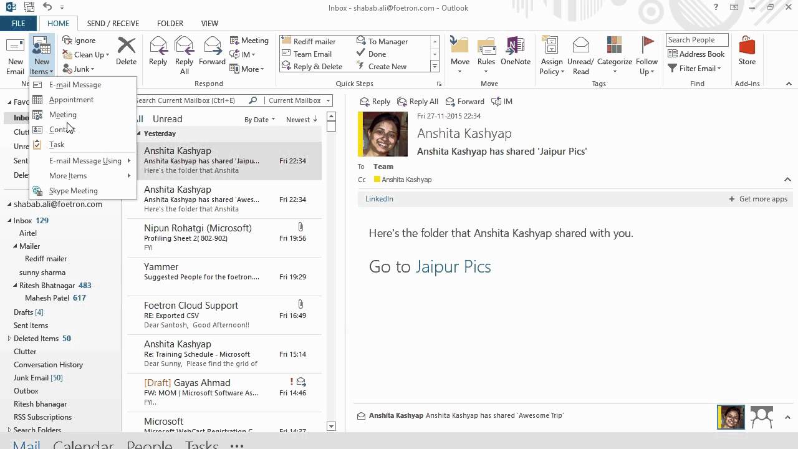This screenshot has width=798, height=449.
Task: Open the More respond options dropdown
Action: 248,69
